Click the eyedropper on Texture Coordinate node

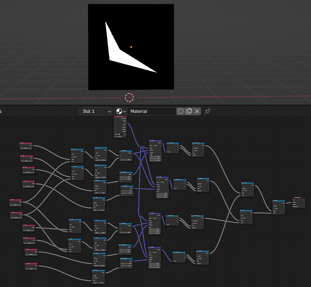coord(125,134)
